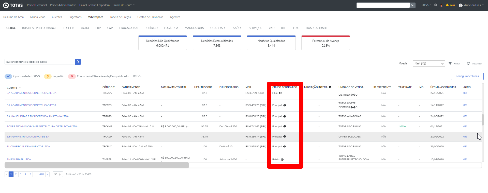488x193 pixels.
Task: Click the Negócios Não Qualificados card
Action: (162, 43)
